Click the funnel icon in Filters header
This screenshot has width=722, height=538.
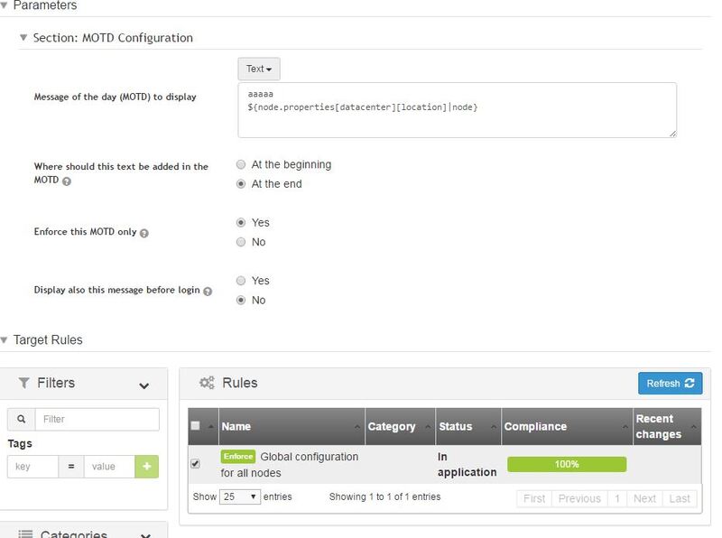tap(24, 383)
